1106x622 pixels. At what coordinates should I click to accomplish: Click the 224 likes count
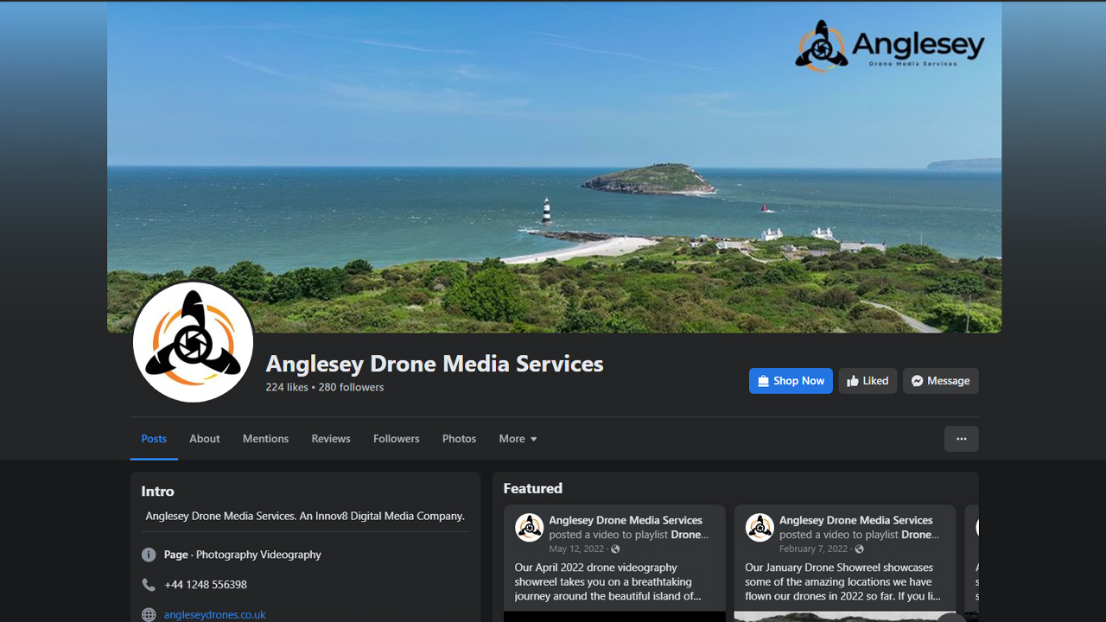click(287, 387)
